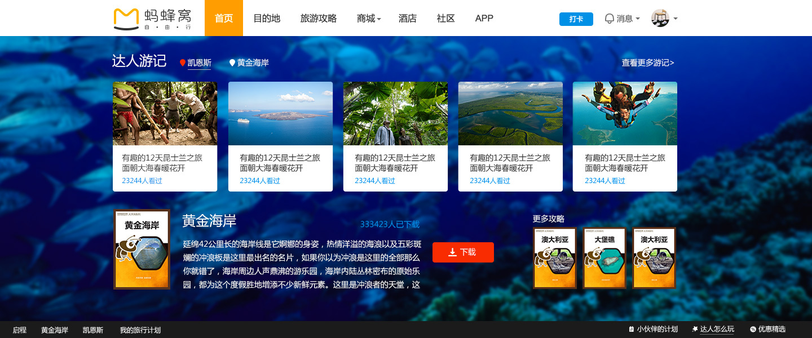The width and height of the screenshot is (812, 338).
Task: Click the 优惠精选 icon in footer
Action: (753, 330)
